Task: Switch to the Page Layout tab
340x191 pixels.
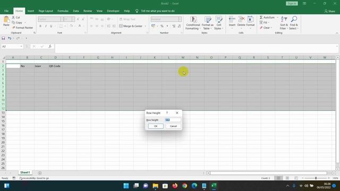Action: click(46, 11)
